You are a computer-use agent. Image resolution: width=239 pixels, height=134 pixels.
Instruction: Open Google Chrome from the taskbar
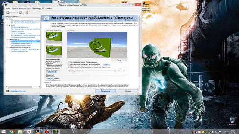(x=12, y=132)
